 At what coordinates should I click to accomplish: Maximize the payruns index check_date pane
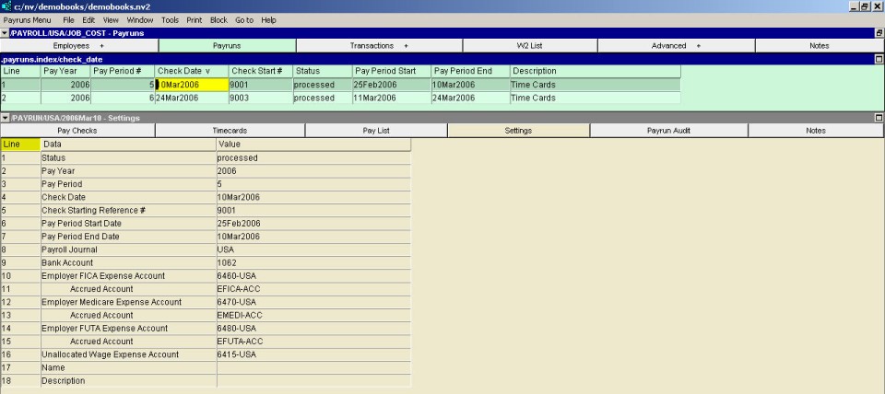(x=879, y=59)
